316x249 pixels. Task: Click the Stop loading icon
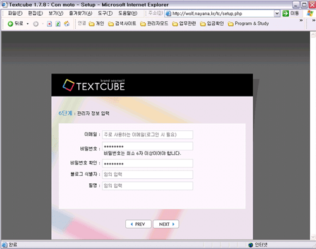click(x=49, y=24)
